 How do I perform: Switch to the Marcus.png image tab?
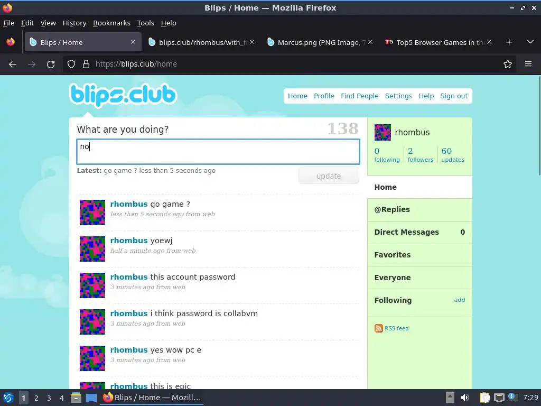click(x=319, y=42)
